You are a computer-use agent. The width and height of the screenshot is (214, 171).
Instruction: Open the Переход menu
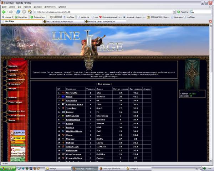tap(27, 7)
